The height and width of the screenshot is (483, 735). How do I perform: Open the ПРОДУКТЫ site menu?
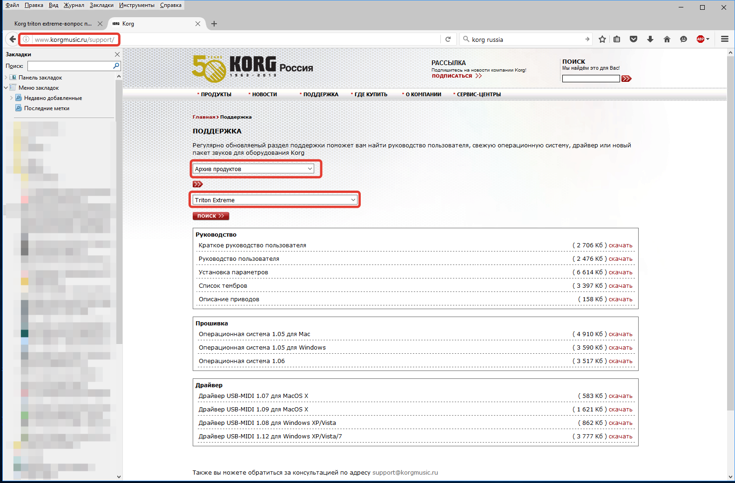pos(216,94)
